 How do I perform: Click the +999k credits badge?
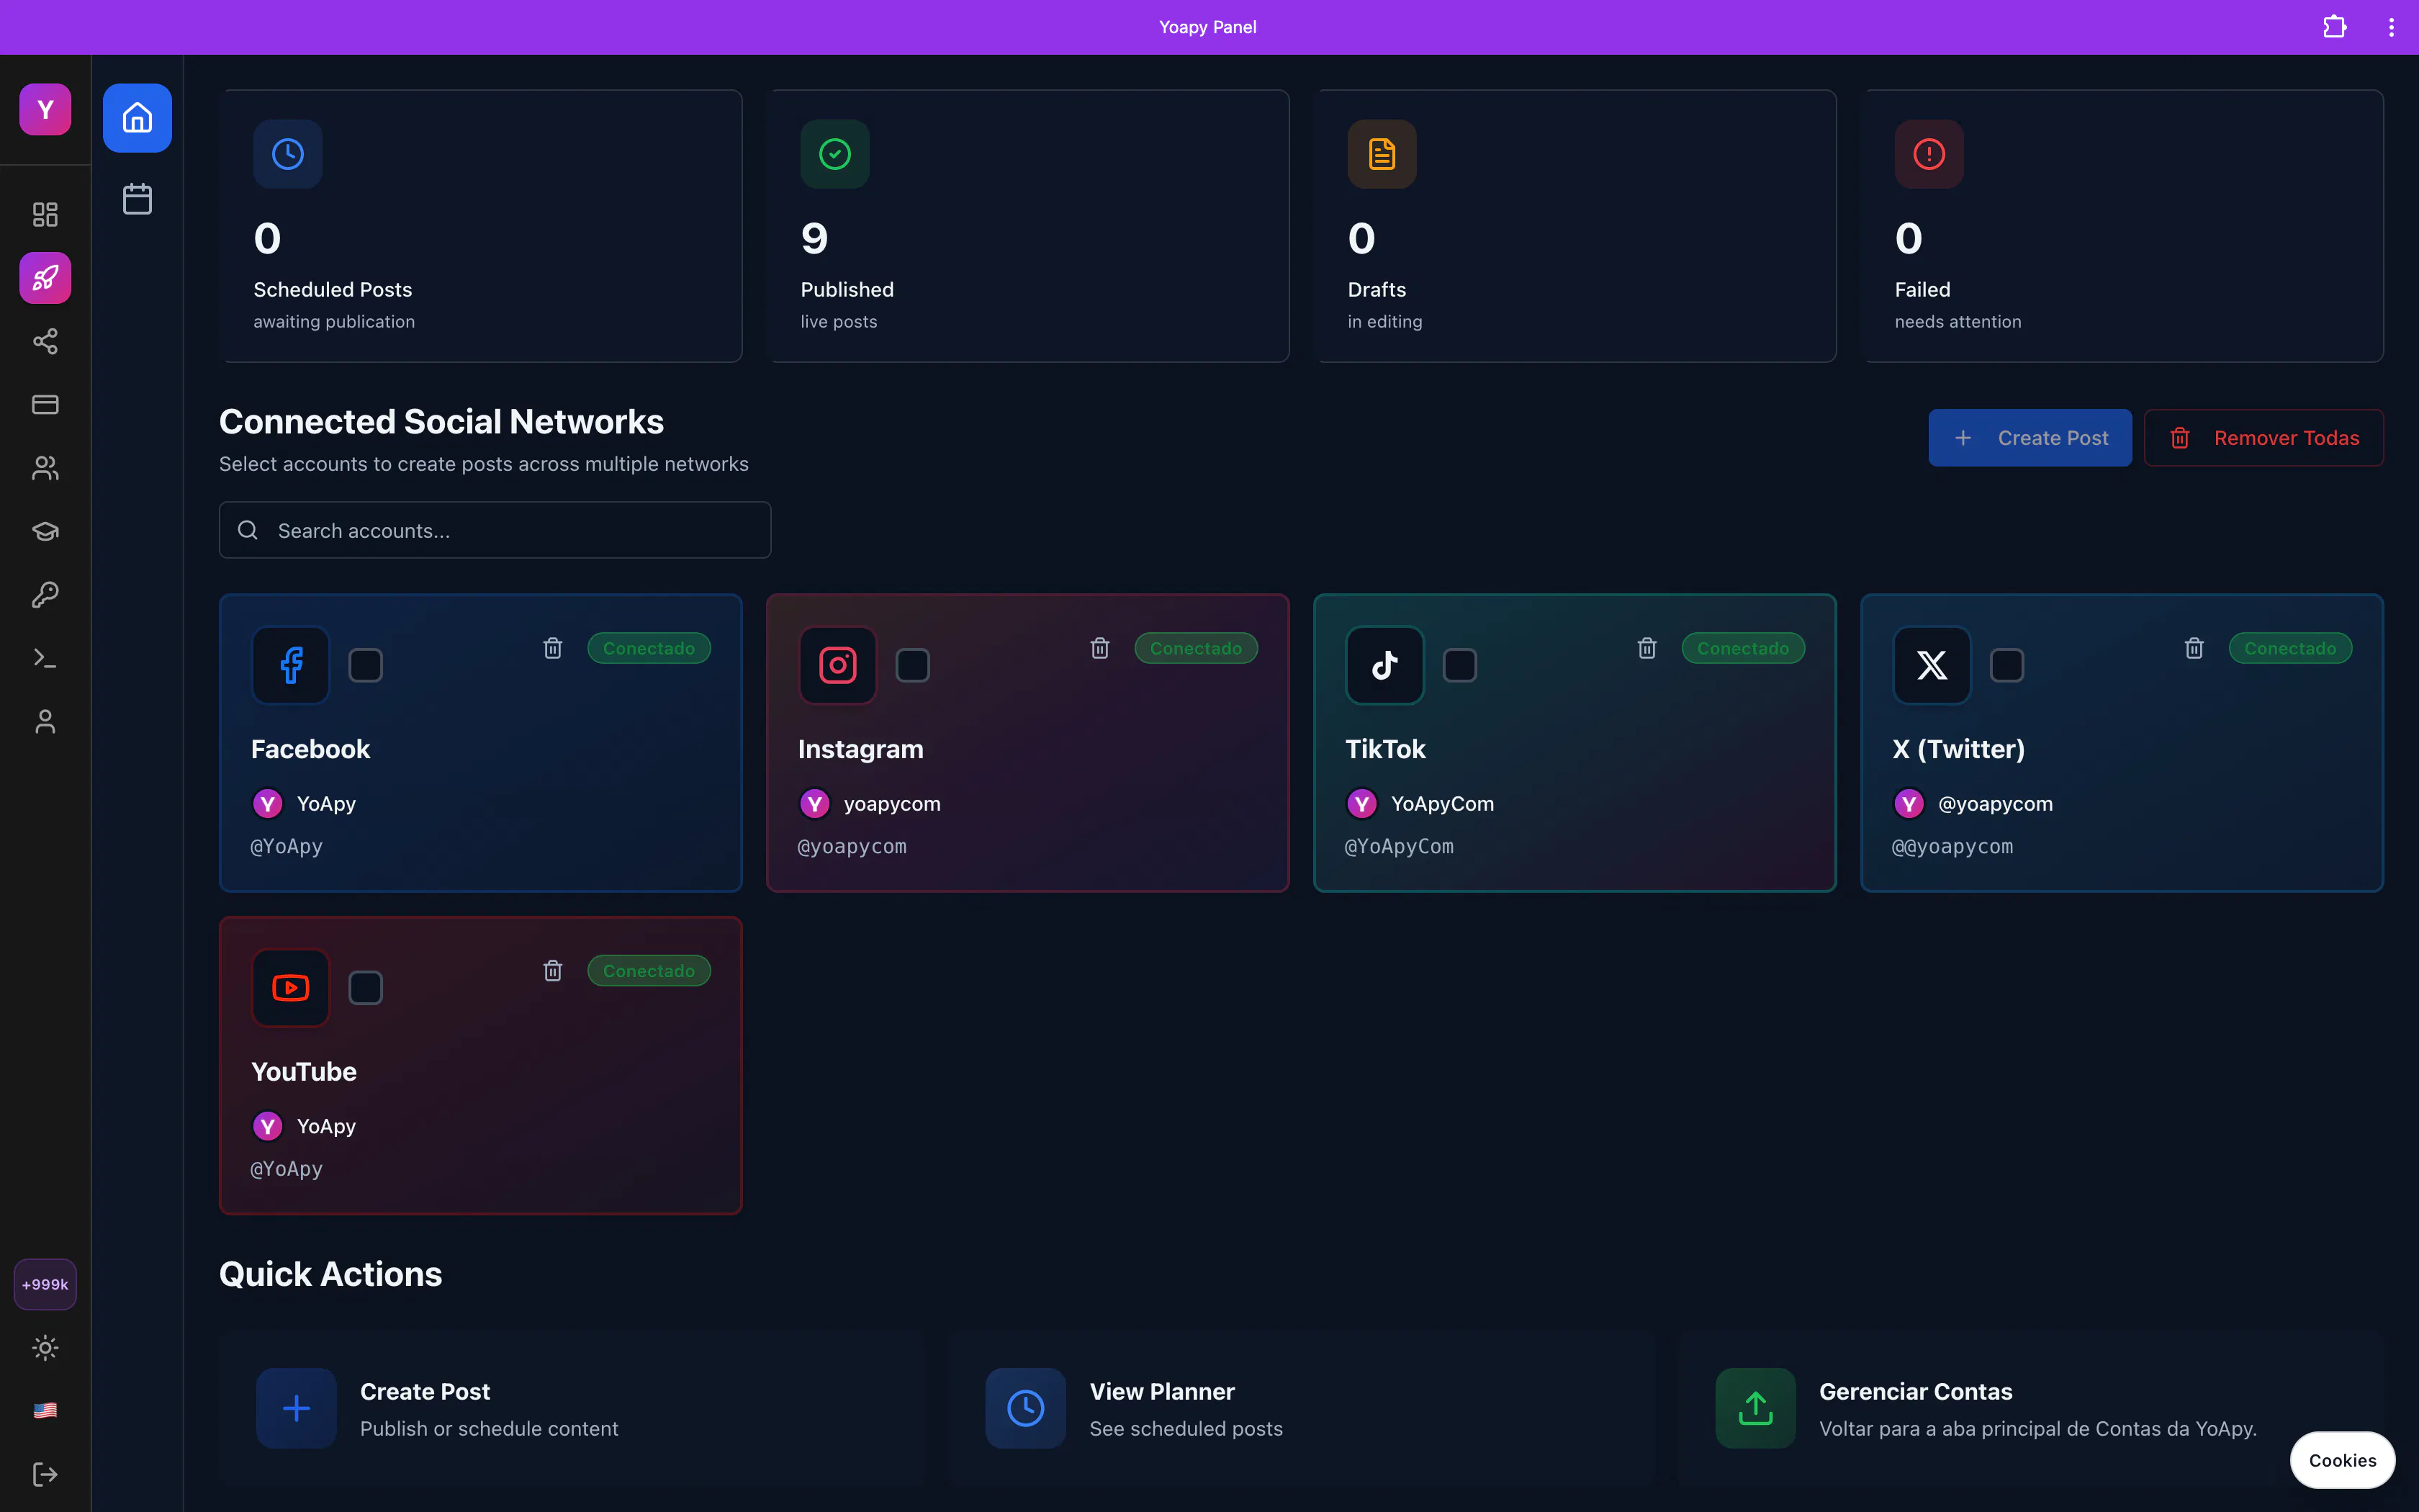tap(45, 1284)
